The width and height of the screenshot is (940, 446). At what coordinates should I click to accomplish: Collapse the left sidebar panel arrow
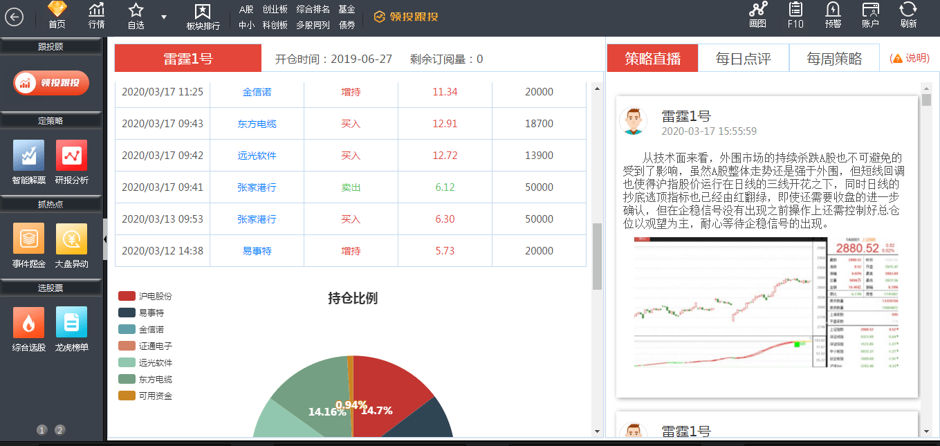[x=105, y=239]
